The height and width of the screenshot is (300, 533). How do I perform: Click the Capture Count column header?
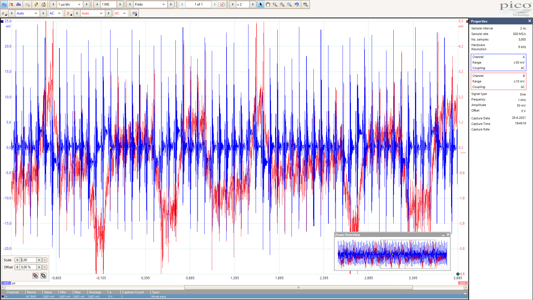(135, 292)
